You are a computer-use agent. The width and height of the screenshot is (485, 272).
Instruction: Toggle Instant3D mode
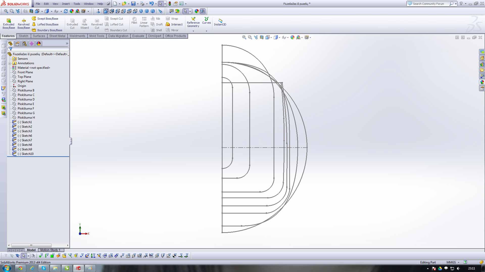(220, 22)
